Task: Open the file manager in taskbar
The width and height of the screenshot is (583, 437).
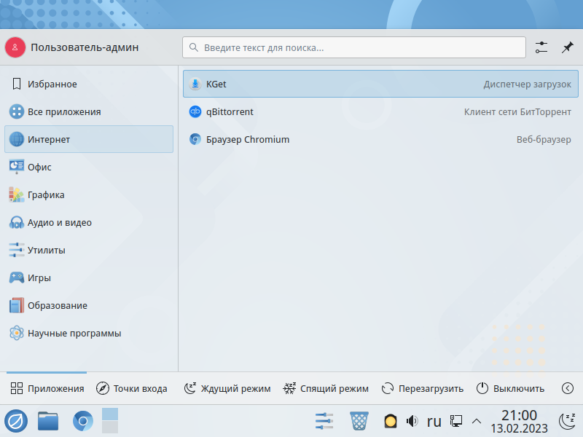Action: [x=48, y=421]
